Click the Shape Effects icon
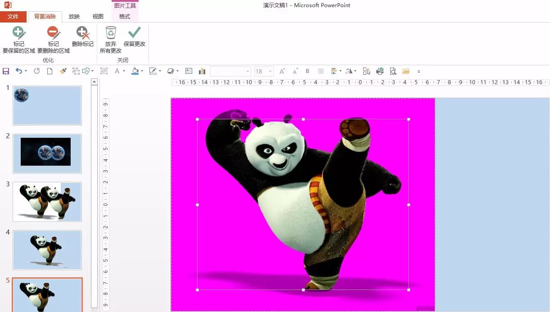Screen dimensions: 550x312 pos(171,71)
